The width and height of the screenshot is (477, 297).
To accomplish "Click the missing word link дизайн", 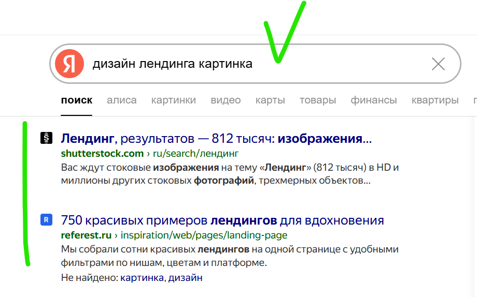I will click(x=186, y=277).
